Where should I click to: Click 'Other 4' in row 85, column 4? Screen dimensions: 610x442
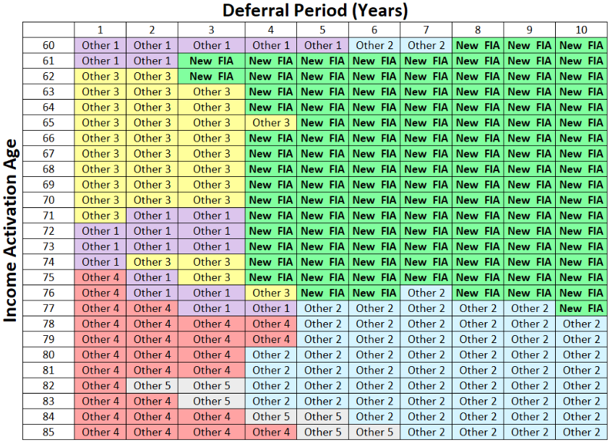click(271, 432)
